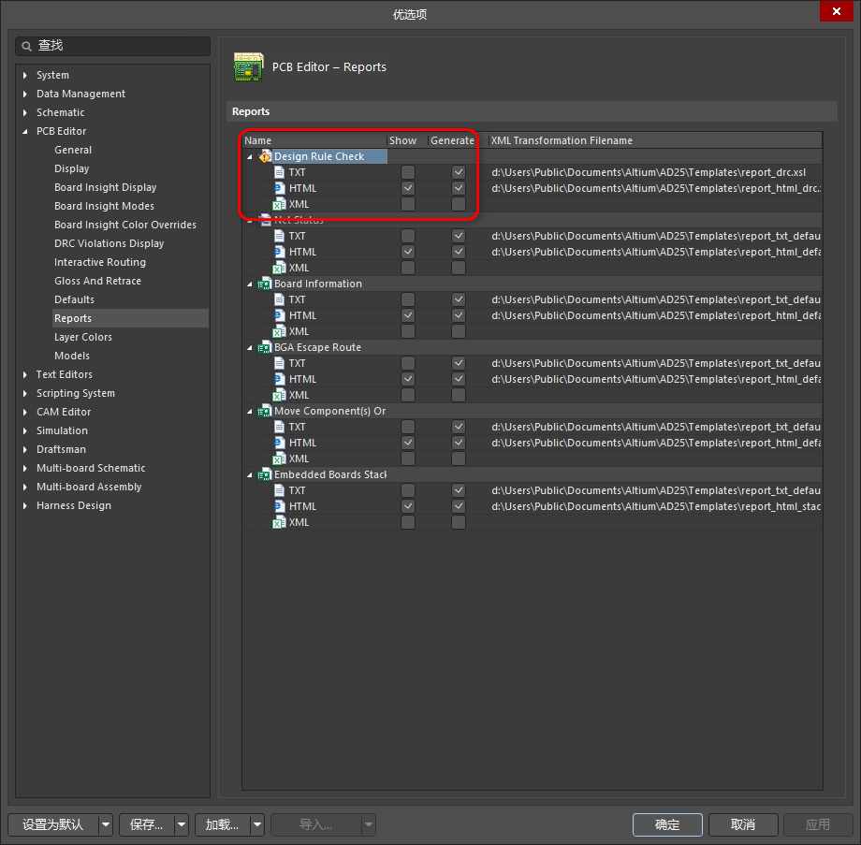
Task: Collapse the PCB Editor category
Action: point(24,132)
